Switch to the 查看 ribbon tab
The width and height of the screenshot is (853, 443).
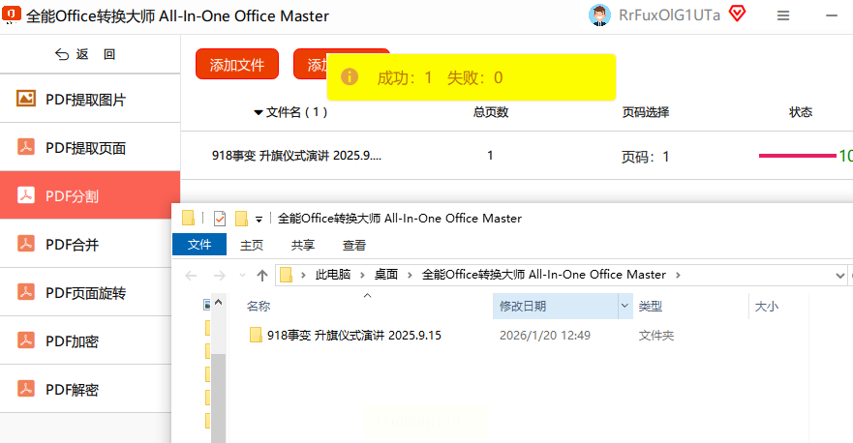[x=354, y=245]
